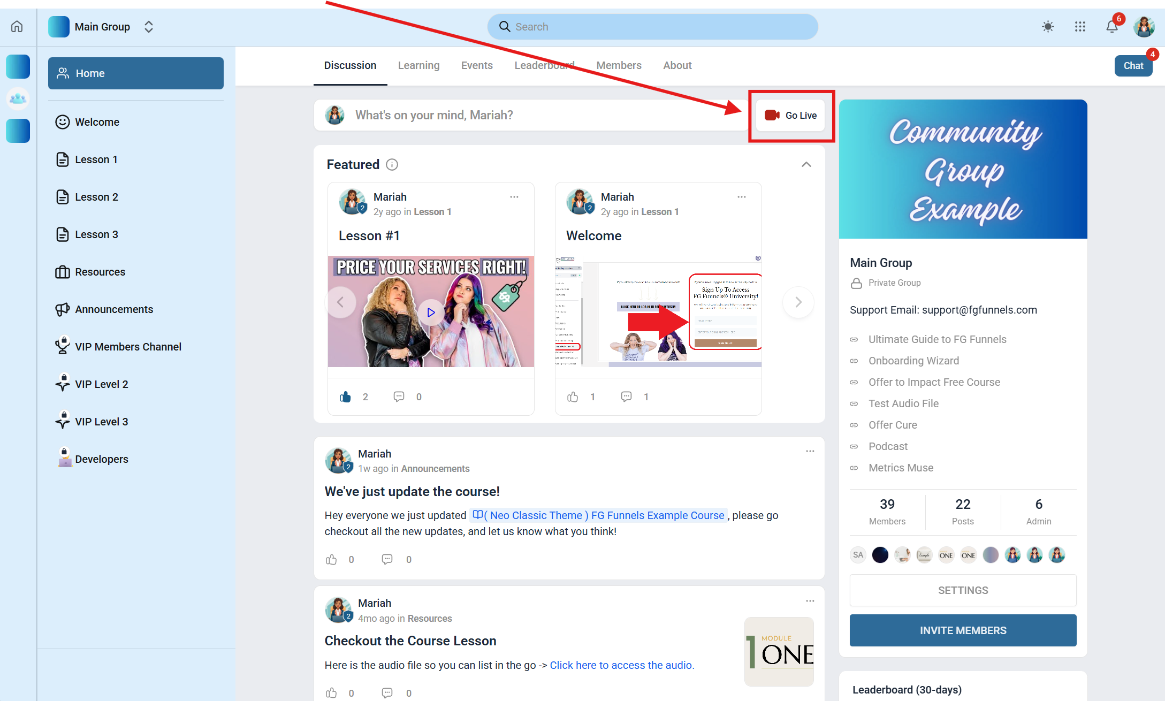Viewport: 1165px width, 701px height.
Task: Open the Main Group switcher dropdown
Action: [x=149, y=27]
